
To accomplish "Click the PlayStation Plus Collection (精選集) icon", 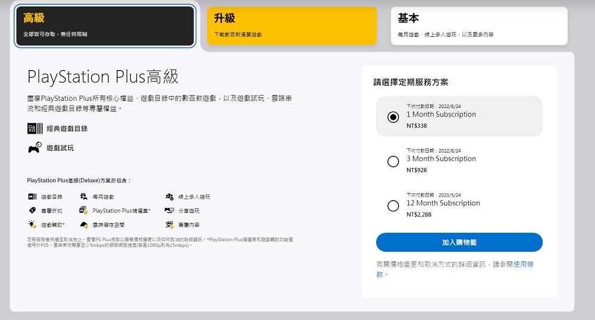I will point(83,210).
